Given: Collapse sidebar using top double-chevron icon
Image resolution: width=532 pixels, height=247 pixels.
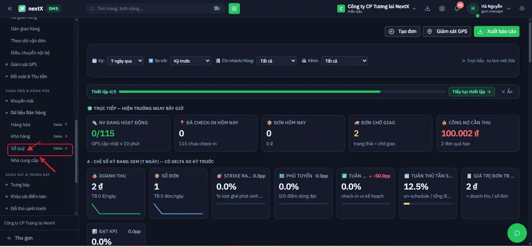Looking at the screenshot, I should click(x=10, y=9).
